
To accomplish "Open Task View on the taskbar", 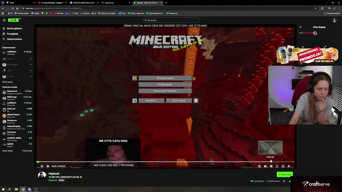I will [10, 189].
